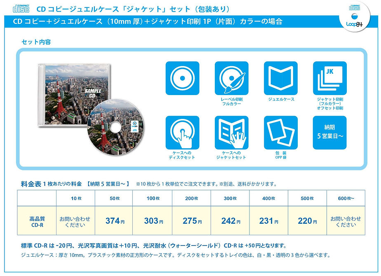Click the 100枚 column header

(153, 198)
